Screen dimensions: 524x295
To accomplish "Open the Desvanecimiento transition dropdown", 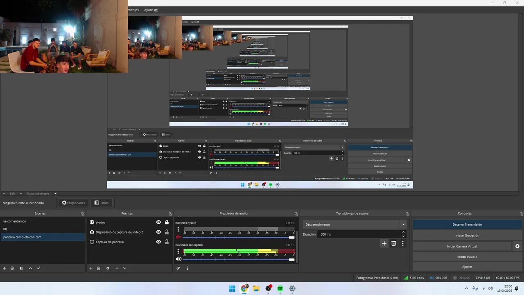I will (355, 225).
